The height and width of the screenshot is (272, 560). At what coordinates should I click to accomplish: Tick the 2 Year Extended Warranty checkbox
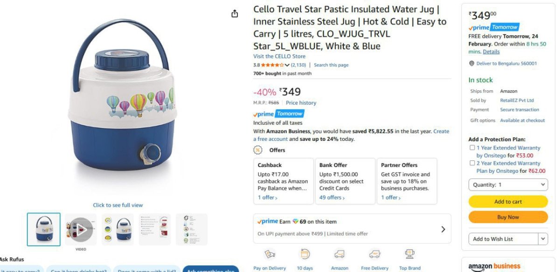[x=472, y=163]
